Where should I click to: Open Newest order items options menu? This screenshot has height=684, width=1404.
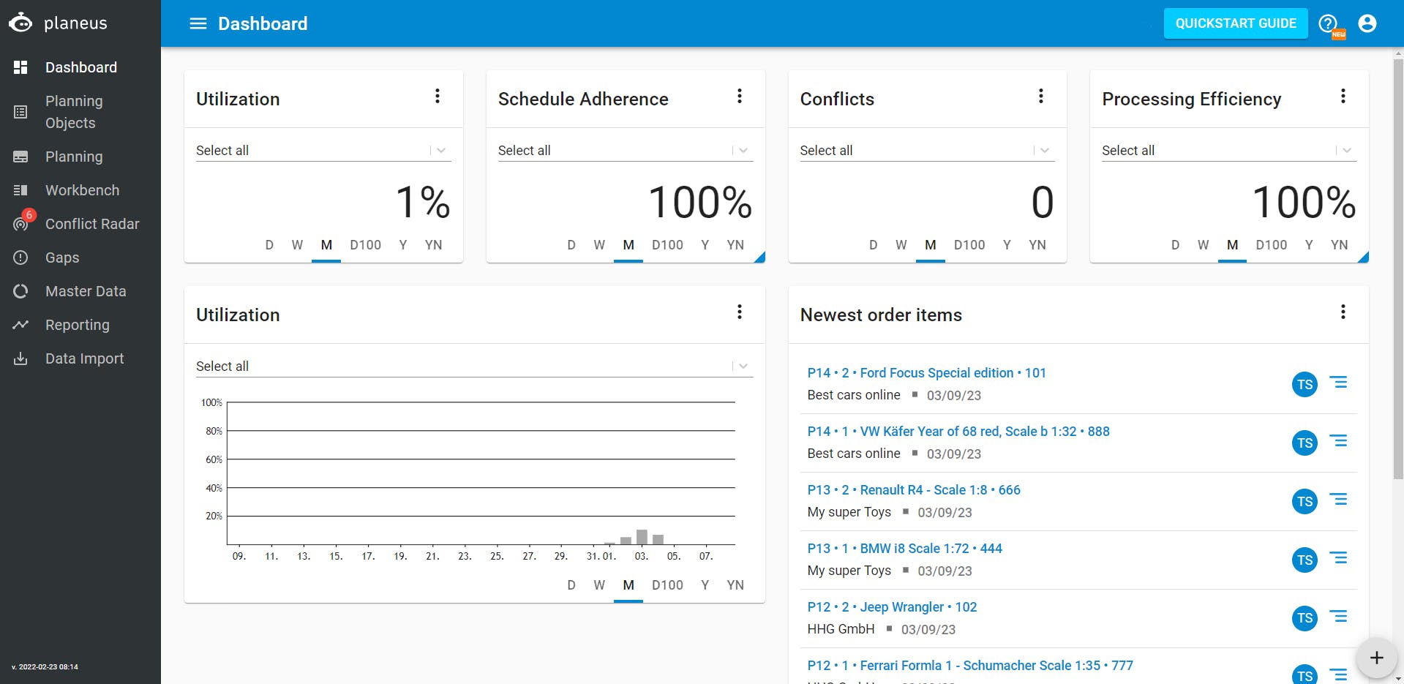click(x=1343, y=312)
